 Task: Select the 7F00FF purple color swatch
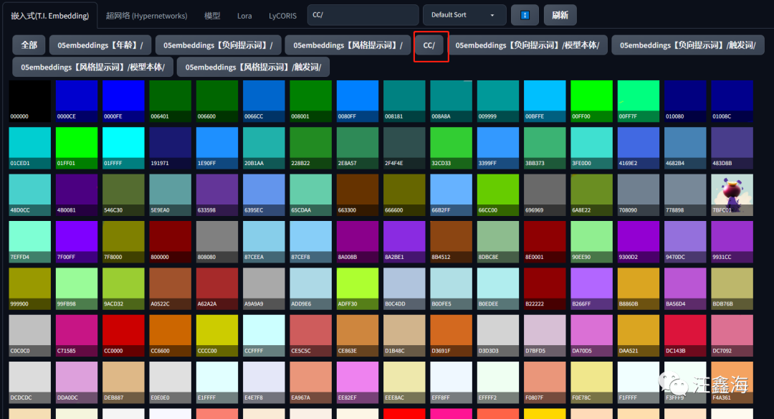point(77,242)
